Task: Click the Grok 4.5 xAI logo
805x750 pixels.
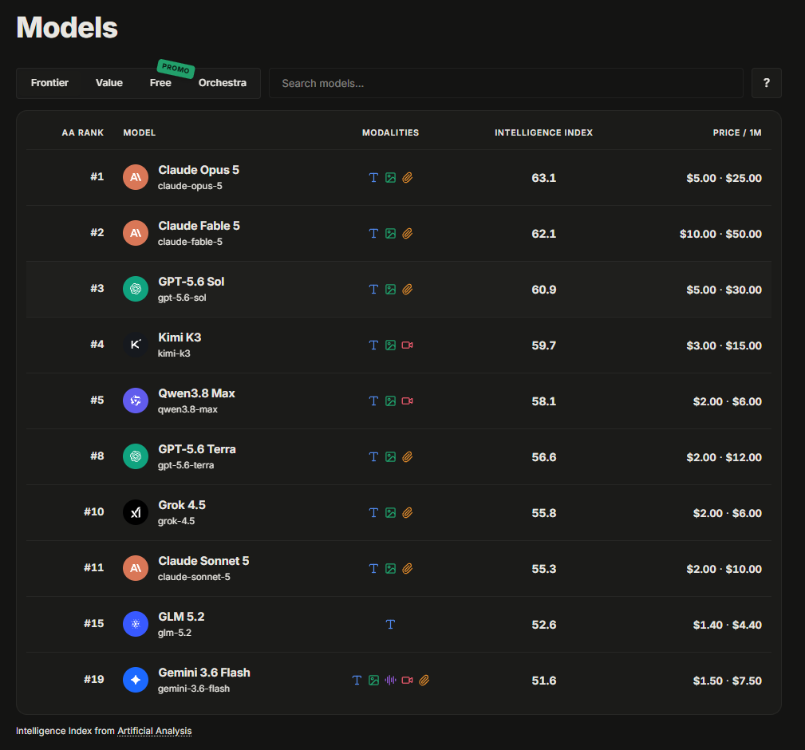Action: [136, 512]
